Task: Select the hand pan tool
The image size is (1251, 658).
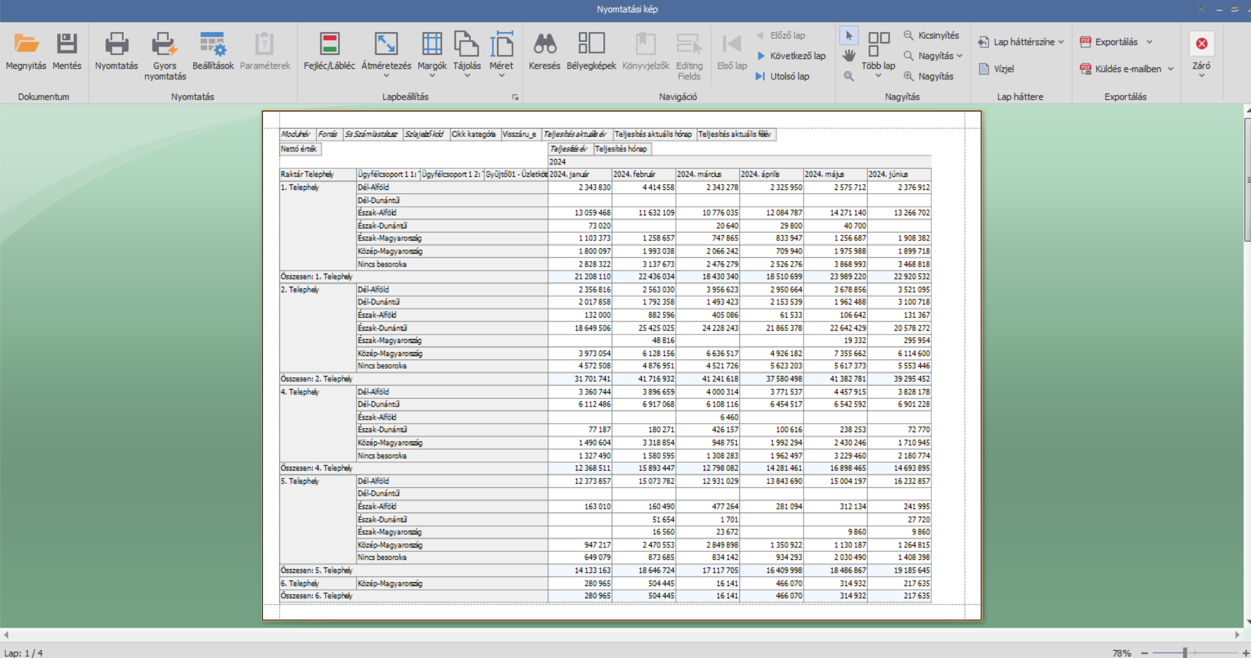Action: click(x=849, y=56)
